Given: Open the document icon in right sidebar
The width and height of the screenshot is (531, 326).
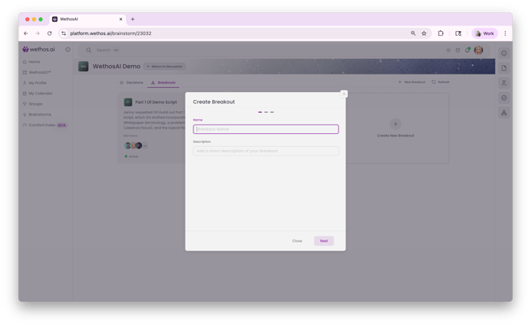Looking at the screenshot, I should [504, 68].
